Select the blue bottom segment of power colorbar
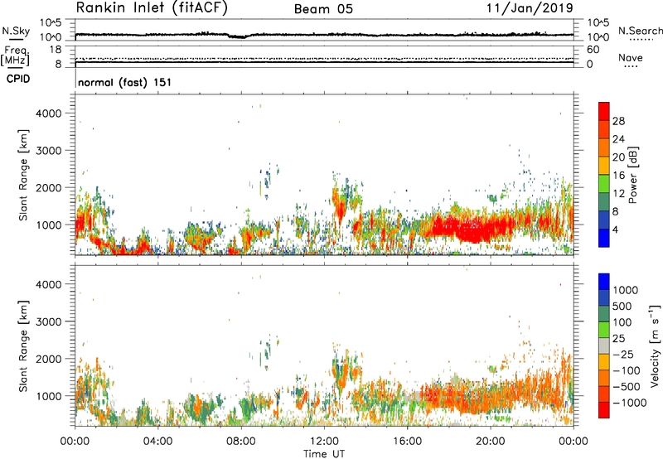 (x=604, y=238)
